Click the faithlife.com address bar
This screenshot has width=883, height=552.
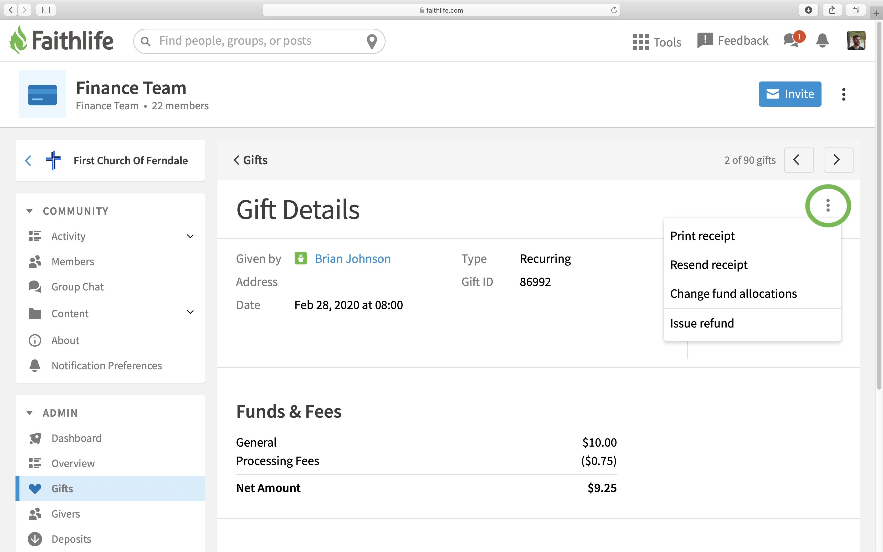tap(441, 10)
